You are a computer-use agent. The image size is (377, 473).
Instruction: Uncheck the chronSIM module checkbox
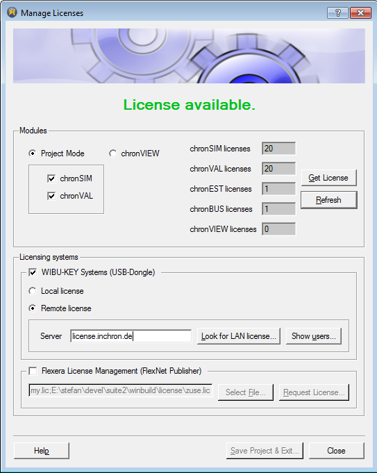(x=51, y=179)
